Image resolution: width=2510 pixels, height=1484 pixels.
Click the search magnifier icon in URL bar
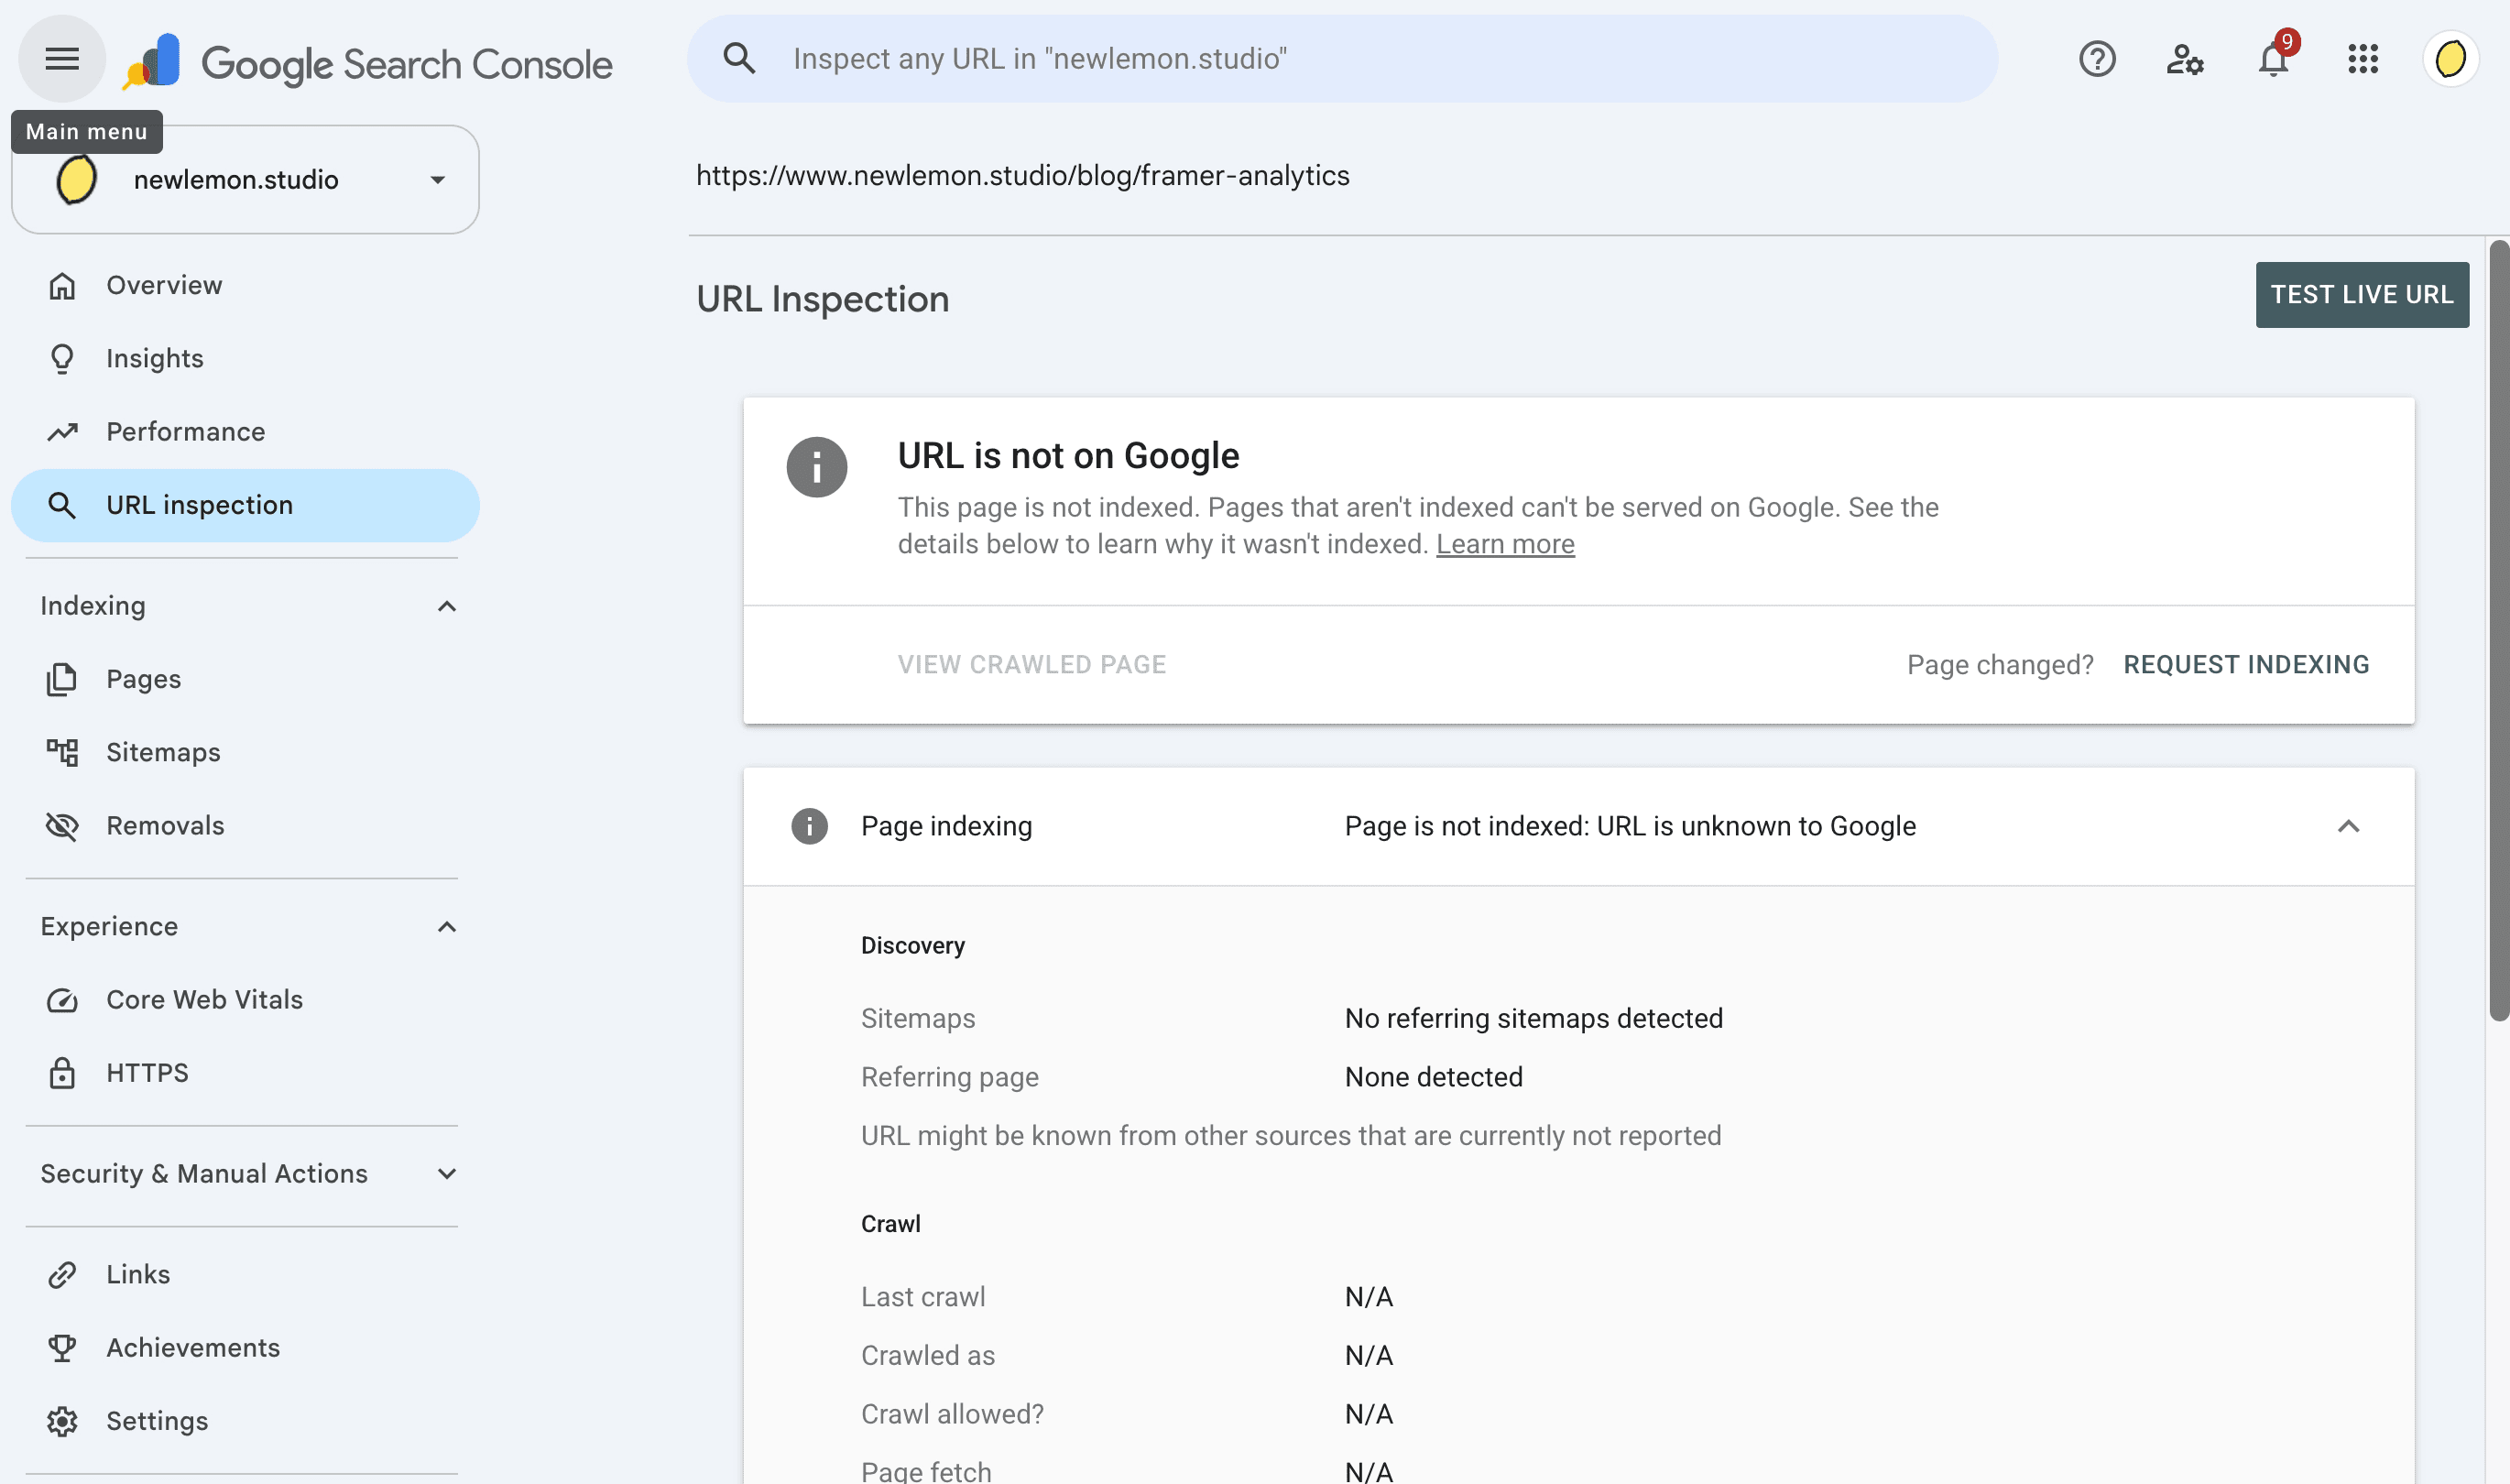coord(740,59)
